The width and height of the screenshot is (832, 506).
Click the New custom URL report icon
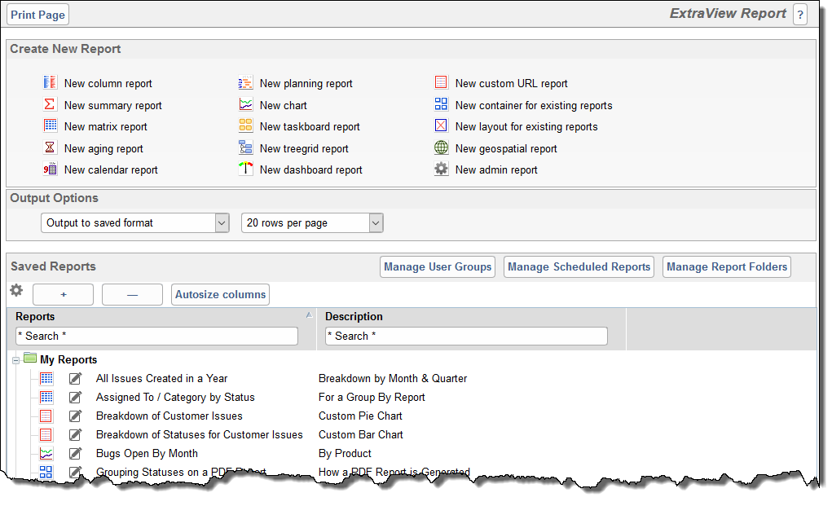tap(441, 82)
